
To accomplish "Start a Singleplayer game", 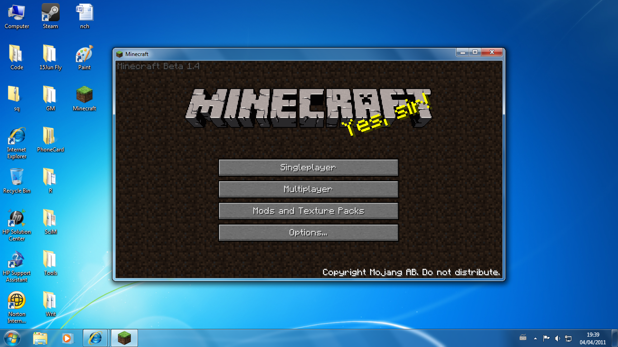I will [308, 168].
